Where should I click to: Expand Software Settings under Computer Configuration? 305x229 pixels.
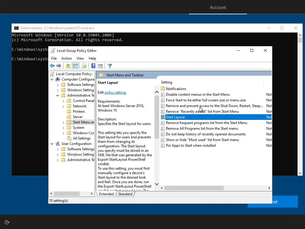(57, 85)
